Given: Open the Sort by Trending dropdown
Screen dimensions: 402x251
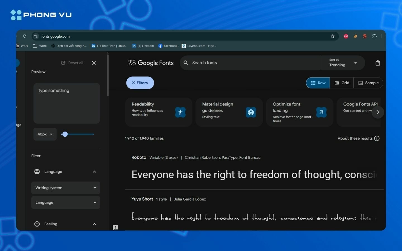Looking at the screenshot, I should tap(343, 63).
